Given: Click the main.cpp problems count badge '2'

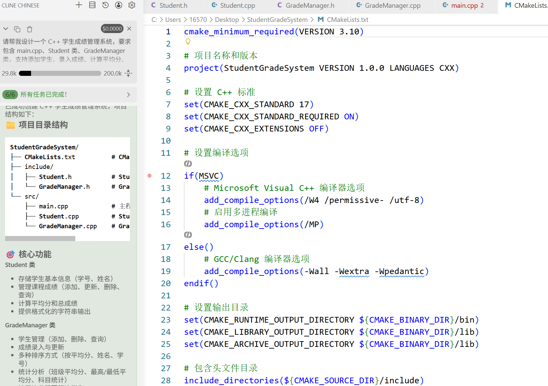Looking at the screenshot, I should (x=482, y=5).
